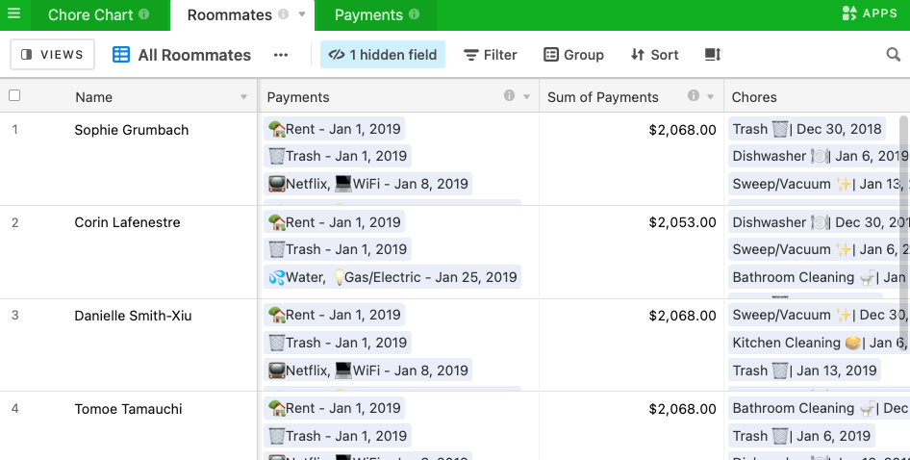Switch to the Payments tab
The height and width of the screenshot is (460, 910).
point(368,14)
